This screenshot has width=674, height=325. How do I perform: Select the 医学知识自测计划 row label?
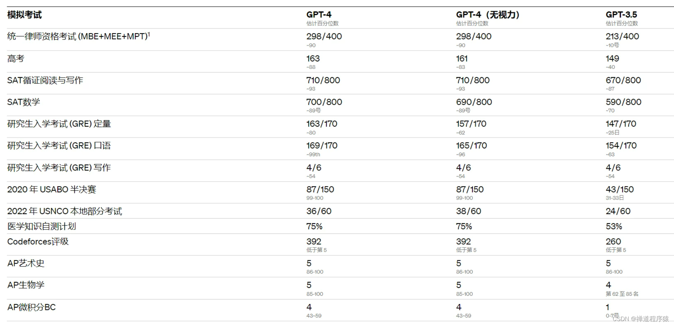click(41, 226)
